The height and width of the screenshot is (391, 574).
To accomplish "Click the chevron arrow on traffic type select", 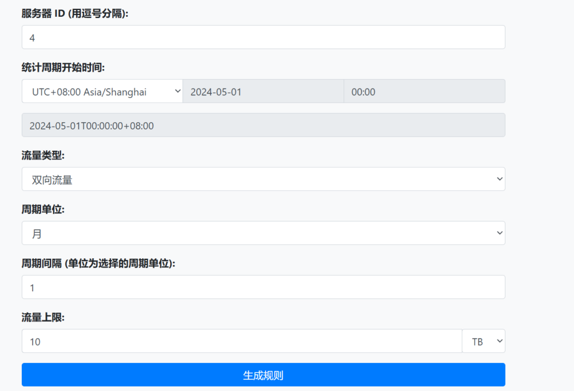I will click(x=499, y=179).
